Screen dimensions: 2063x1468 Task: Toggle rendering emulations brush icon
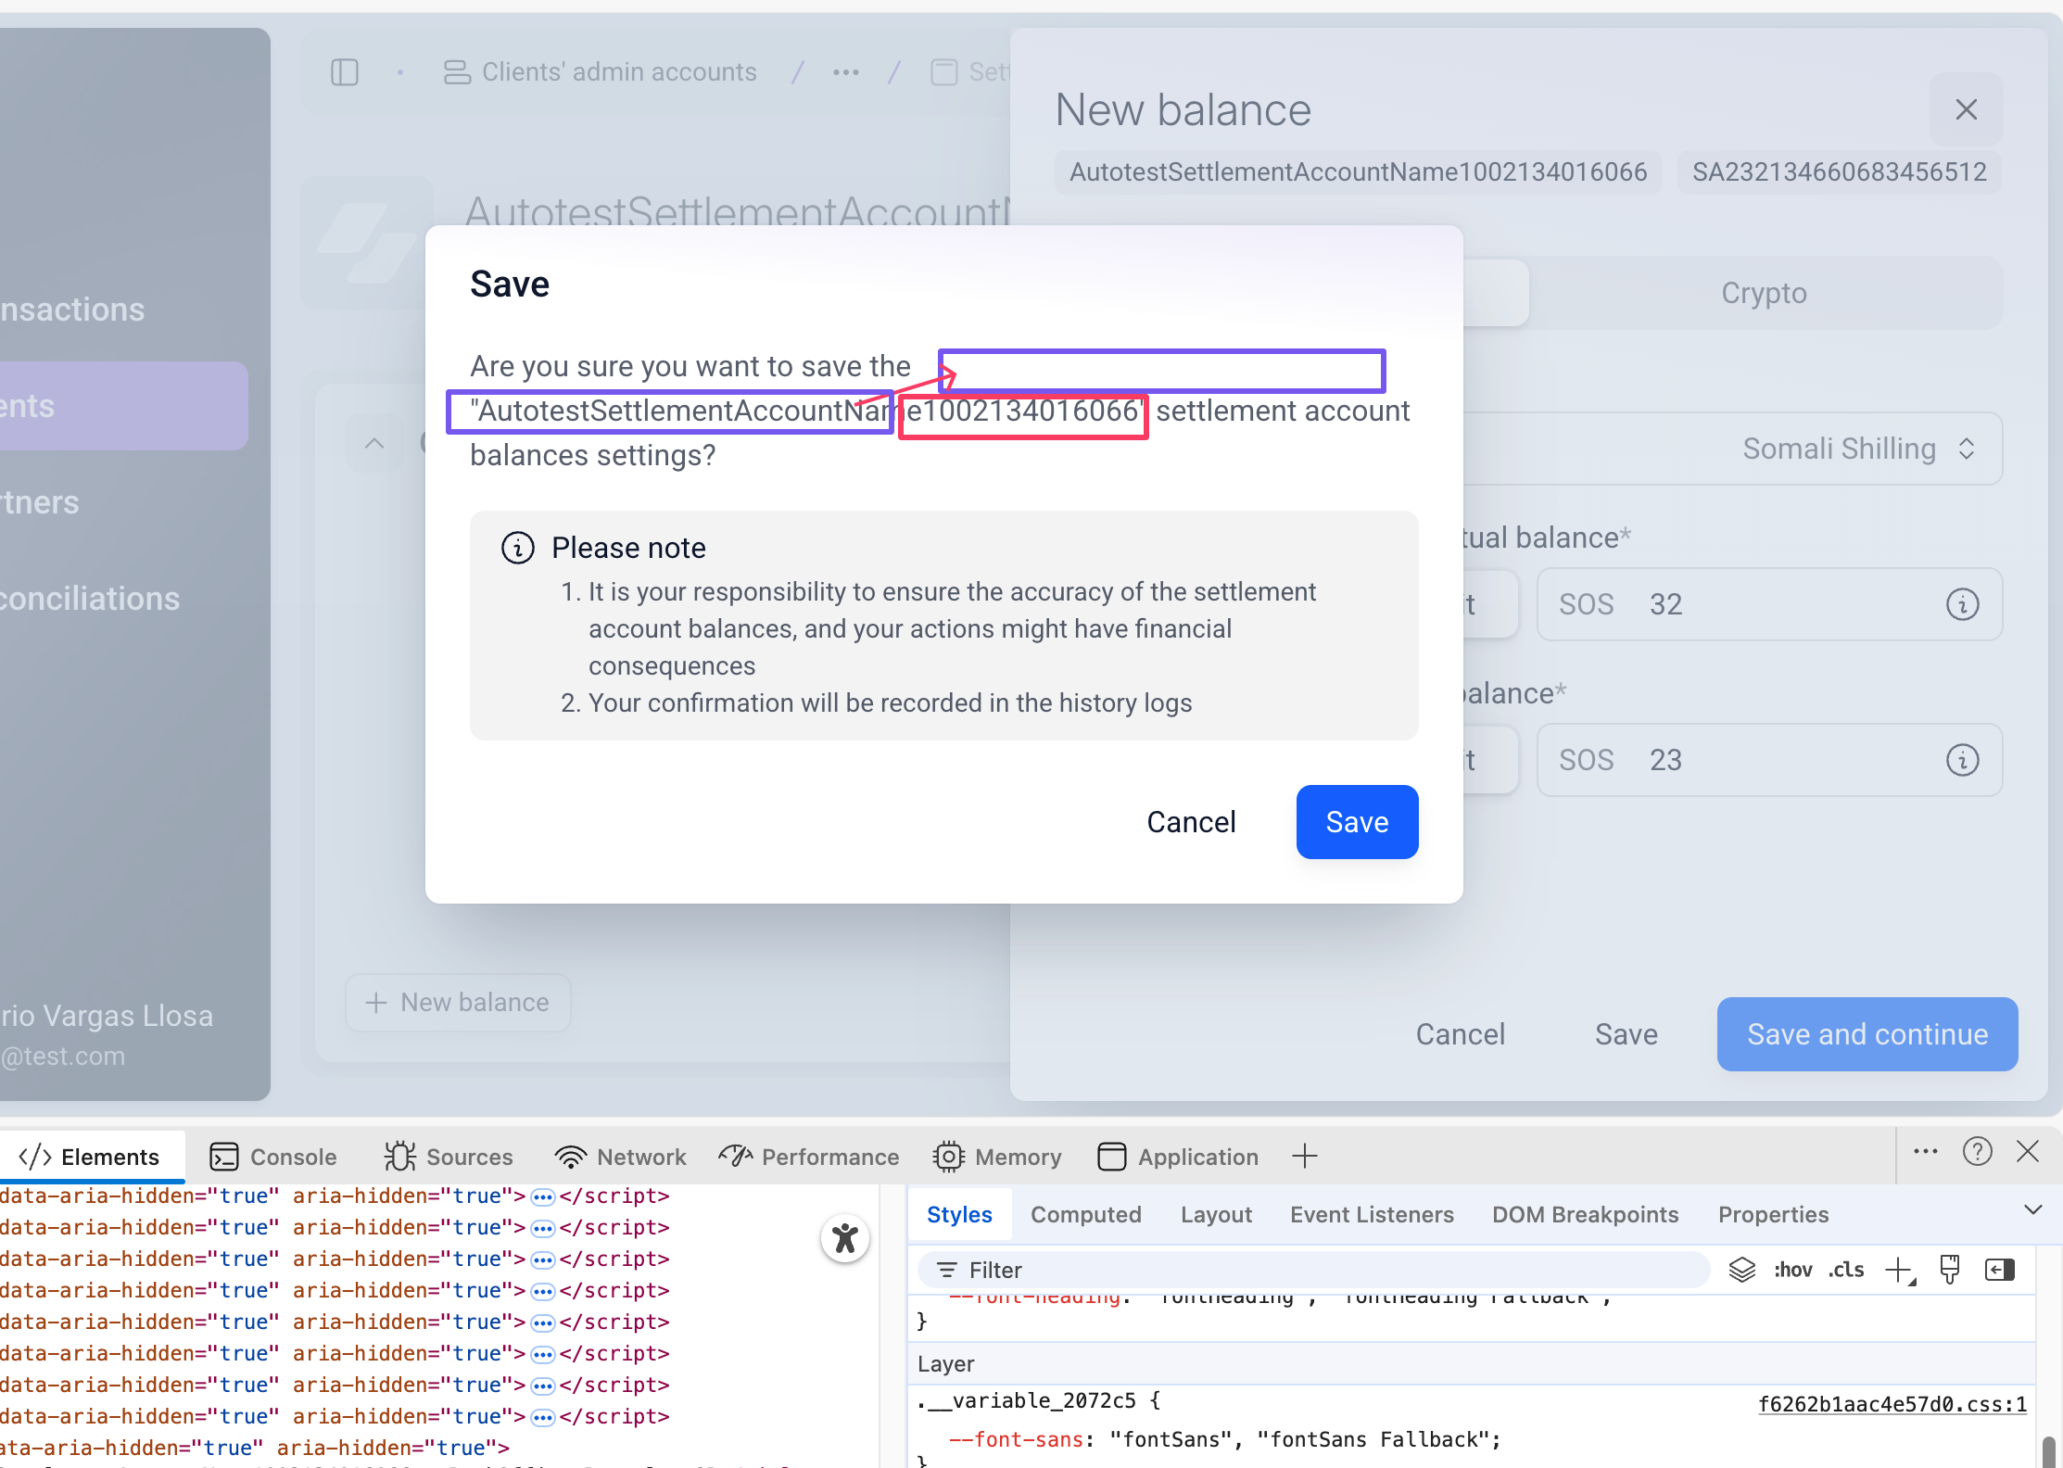click(x=1949, y=1270)
